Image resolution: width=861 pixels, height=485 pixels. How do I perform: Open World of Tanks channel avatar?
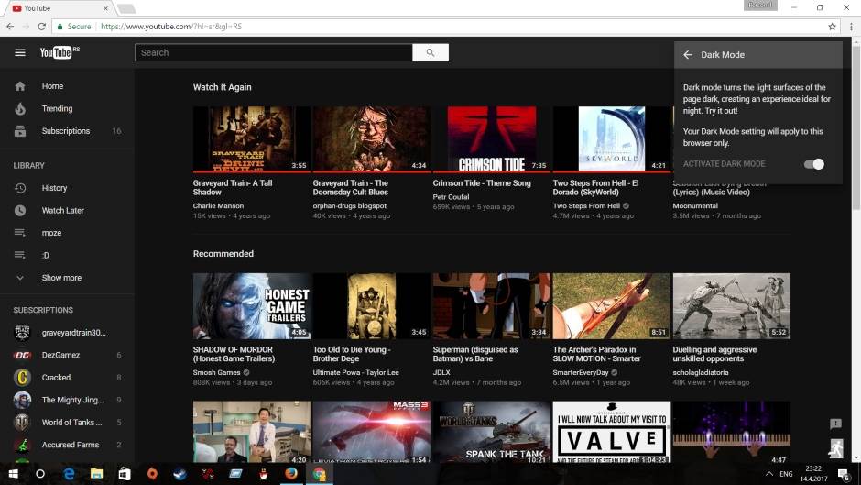(x=22, y=423)
